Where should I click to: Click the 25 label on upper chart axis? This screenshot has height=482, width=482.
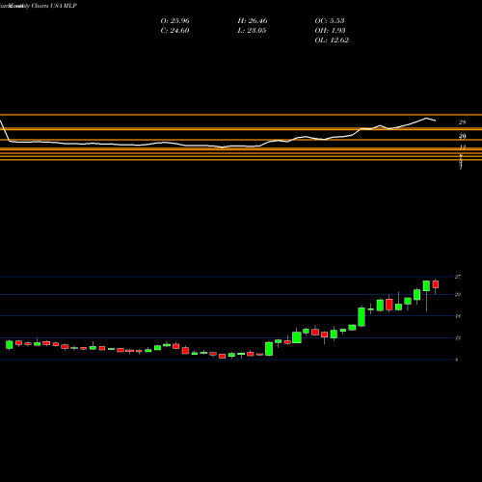pyautogui.click(x=462, y=122)
